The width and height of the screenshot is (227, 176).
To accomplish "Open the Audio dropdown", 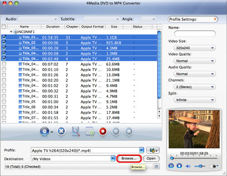I will click(x=38, y=19).
